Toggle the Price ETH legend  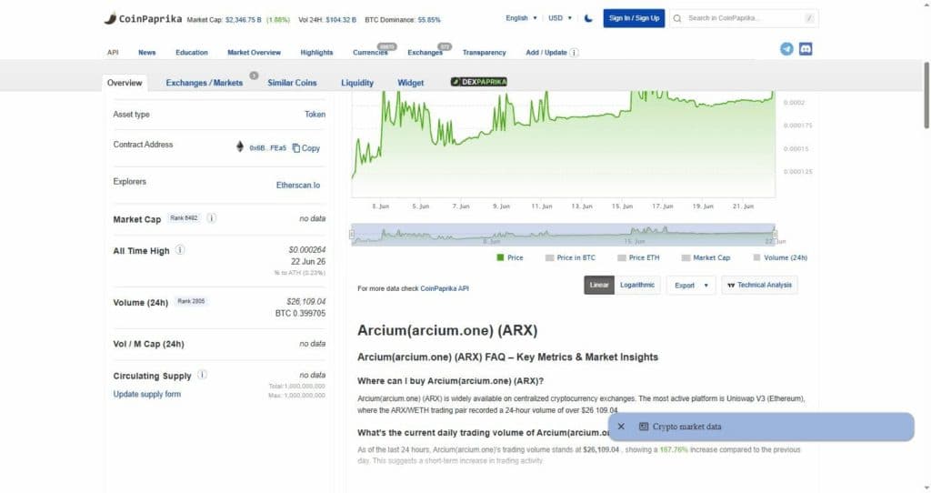click(x=638, y=257)
